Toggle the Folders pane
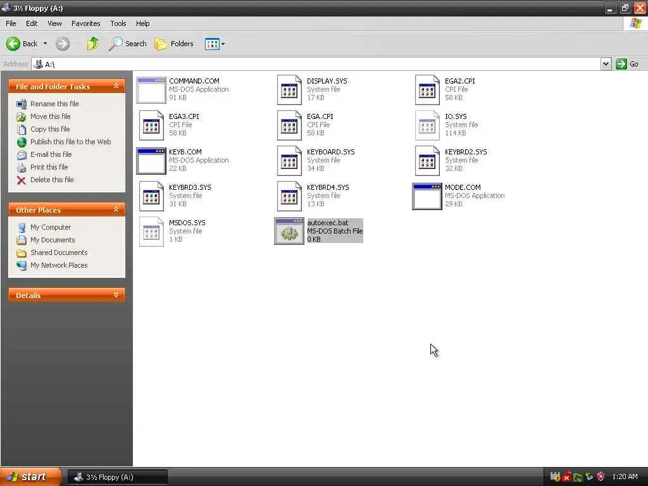The image size is (648, 486). (173, 44)
